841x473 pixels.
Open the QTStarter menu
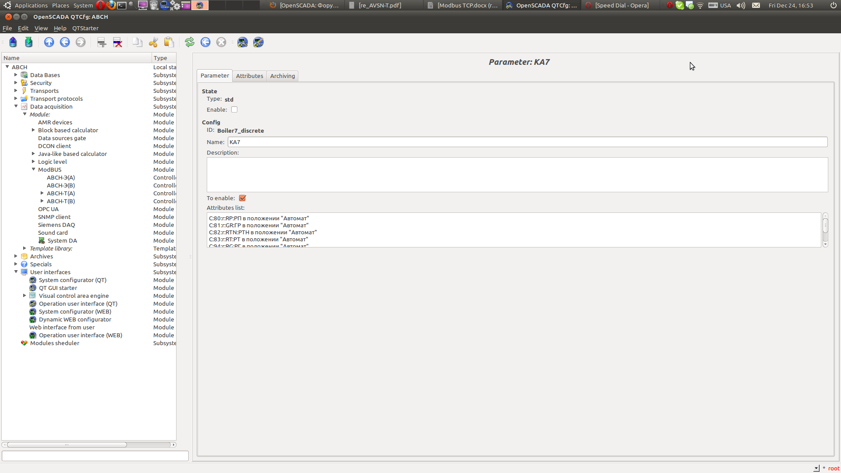click(85, 28)
